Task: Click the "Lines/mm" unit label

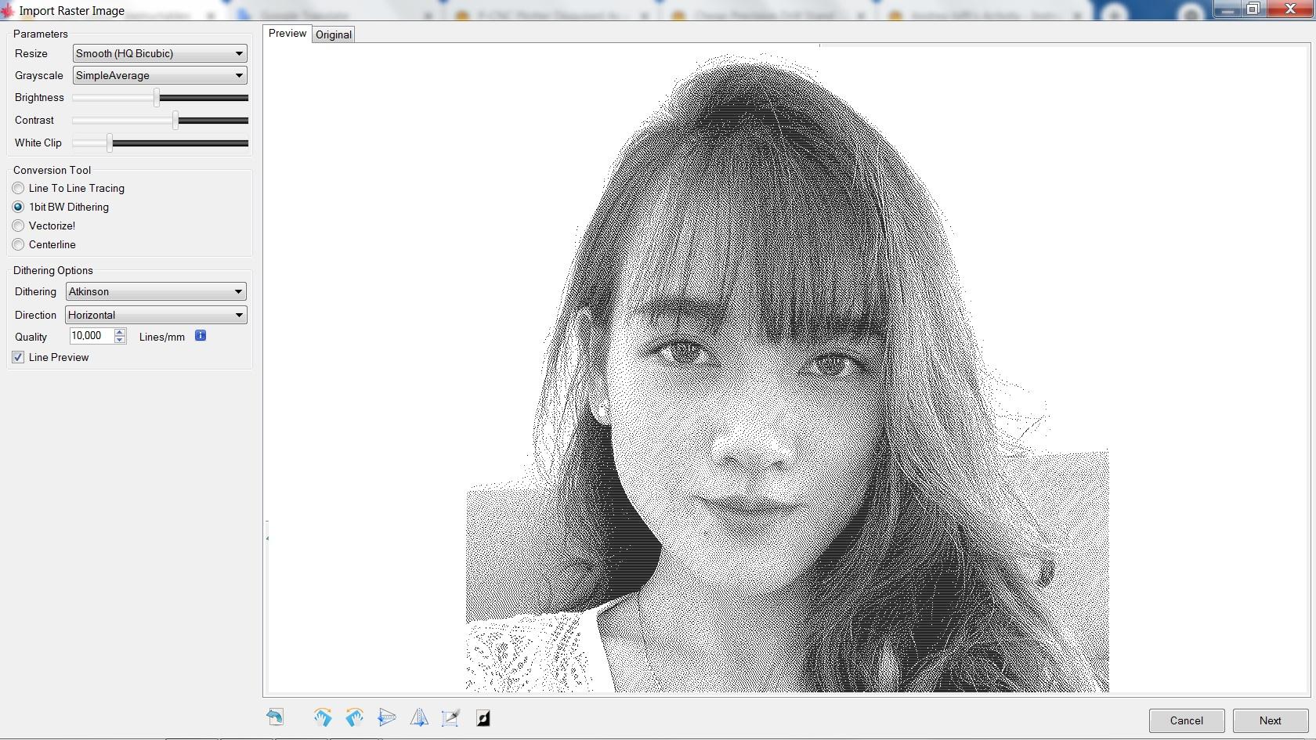Action: [162, 337]
